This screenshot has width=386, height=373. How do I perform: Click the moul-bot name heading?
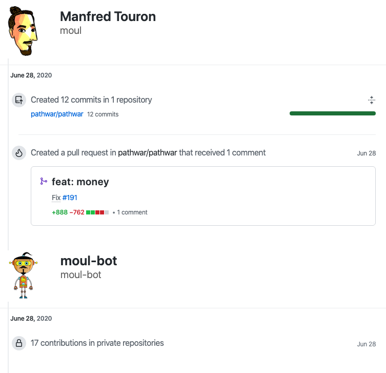[89, 261]
